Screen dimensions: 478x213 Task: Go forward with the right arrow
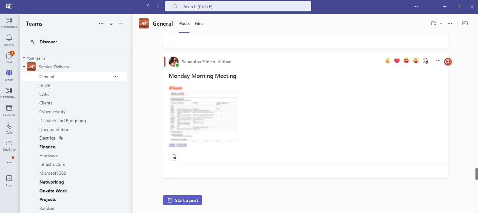pyautogui.click(x=158, y=6)
